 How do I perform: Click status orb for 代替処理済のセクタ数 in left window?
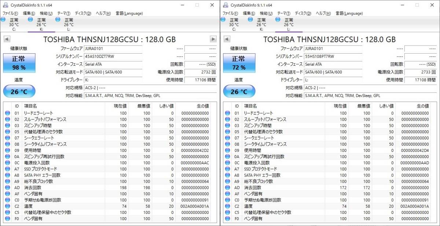click(7, 132)
